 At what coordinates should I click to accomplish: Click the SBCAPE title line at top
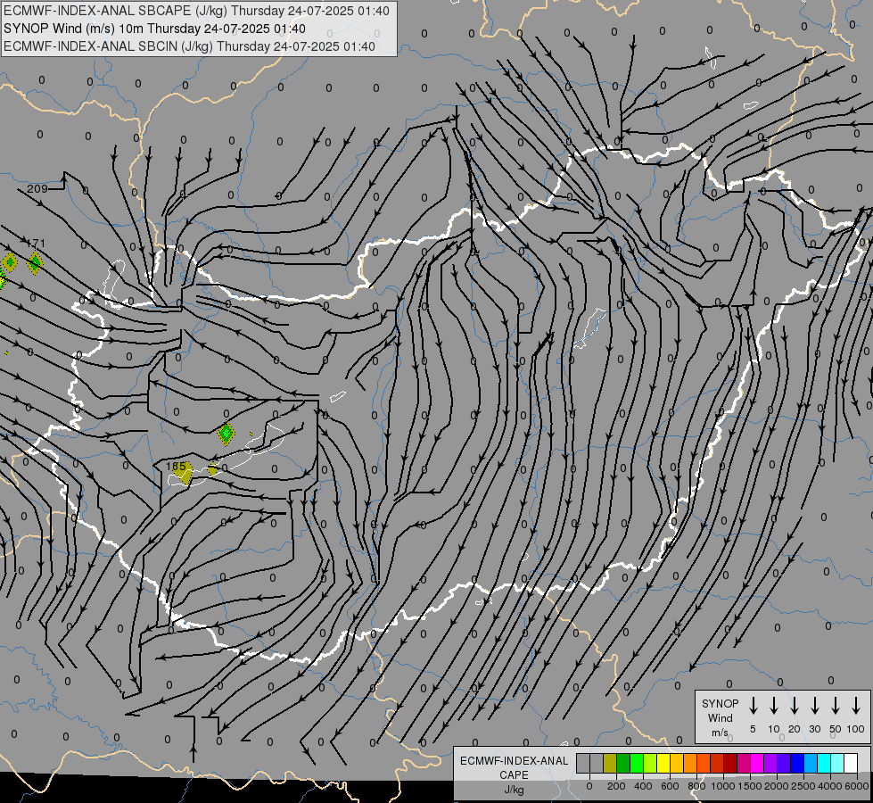[x=196, y=11]
